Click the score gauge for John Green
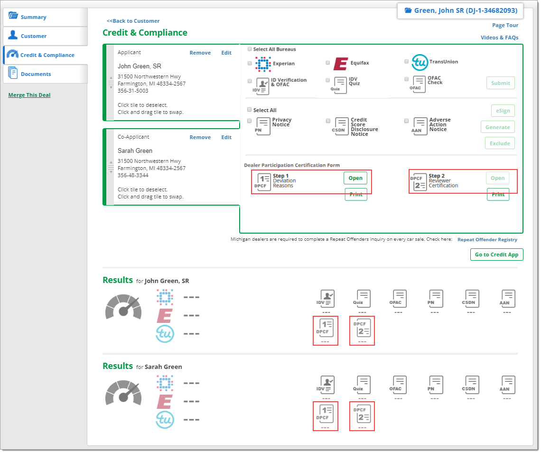 [123, 307]
